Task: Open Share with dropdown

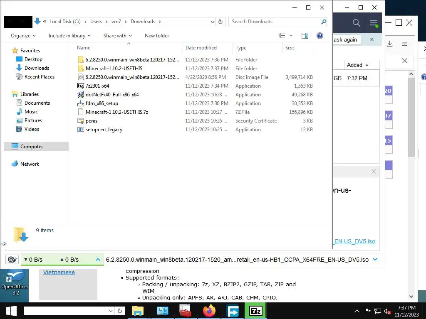Action: tap(118, 36)
